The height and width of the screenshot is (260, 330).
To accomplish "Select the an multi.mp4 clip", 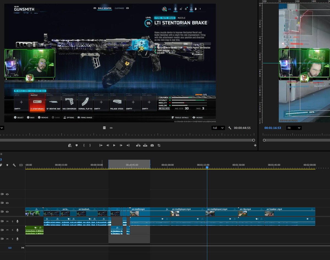I will tap(150, 212).
